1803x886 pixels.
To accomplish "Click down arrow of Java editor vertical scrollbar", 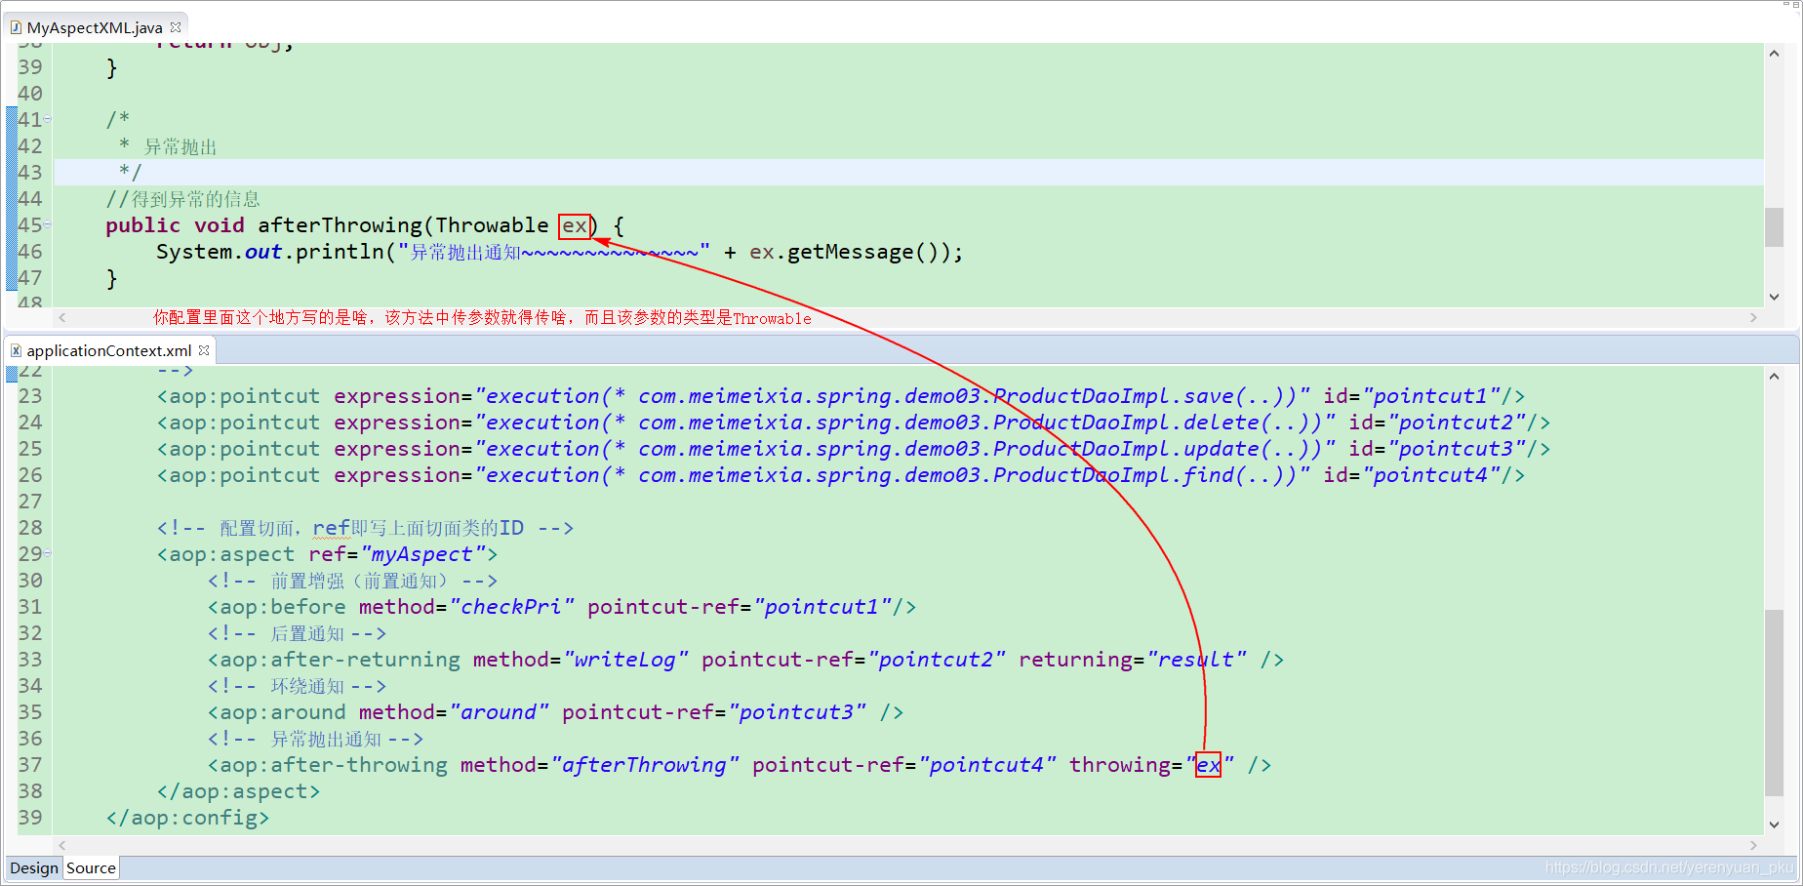I will (x=1774, y=297).
